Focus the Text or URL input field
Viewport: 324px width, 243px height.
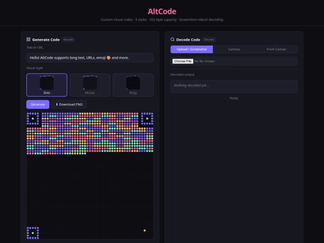coord(90,58)
